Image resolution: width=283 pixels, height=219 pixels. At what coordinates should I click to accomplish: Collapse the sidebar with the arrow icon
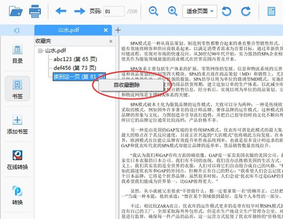click(x=17, y=31)
